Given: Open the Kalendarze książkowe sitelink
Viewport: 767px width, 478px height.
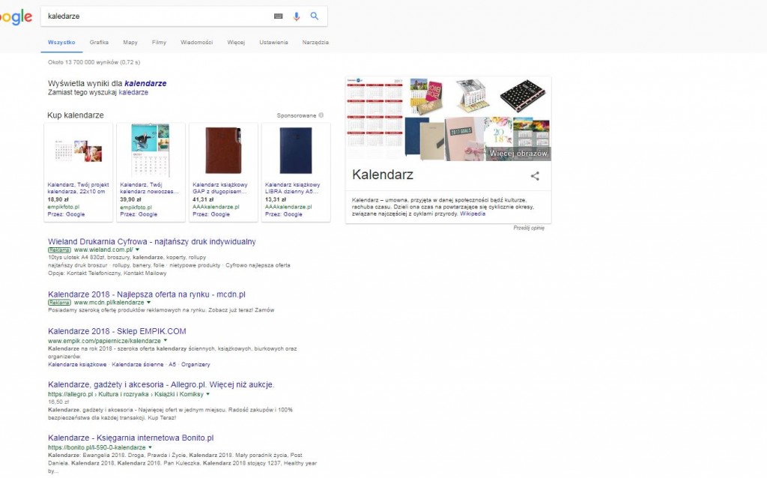Looking at the screenshot, I should tap(77, 364).
